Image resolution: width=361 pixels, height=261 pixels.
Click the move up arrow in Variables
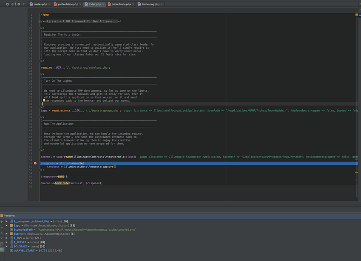(x=2, y=233)
